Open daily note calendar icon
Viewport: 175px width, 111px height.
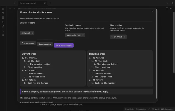click(x=3, y=22)
